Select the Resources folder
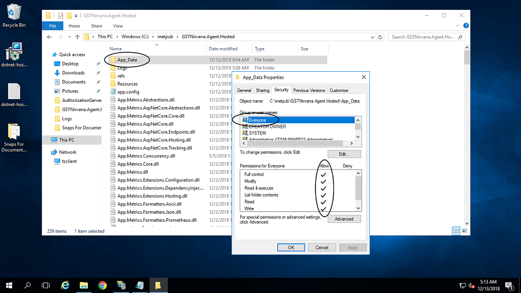 click(127, 84)
